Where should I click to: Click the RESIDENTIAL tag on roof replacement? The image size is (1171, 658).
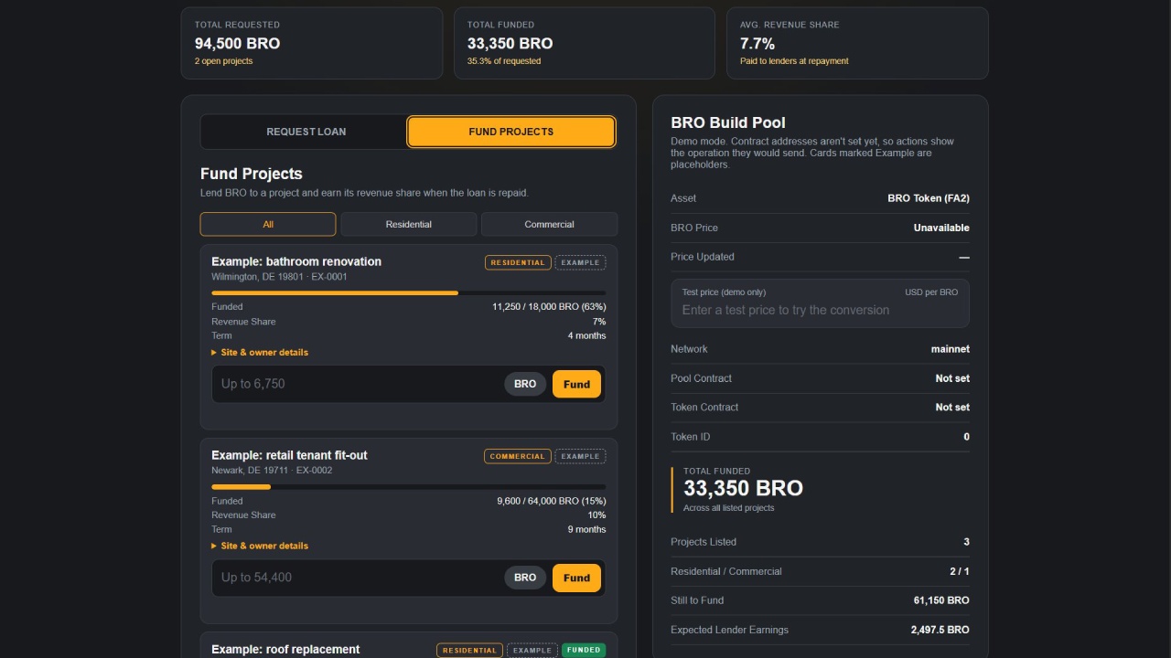click(x=469, y=650)
